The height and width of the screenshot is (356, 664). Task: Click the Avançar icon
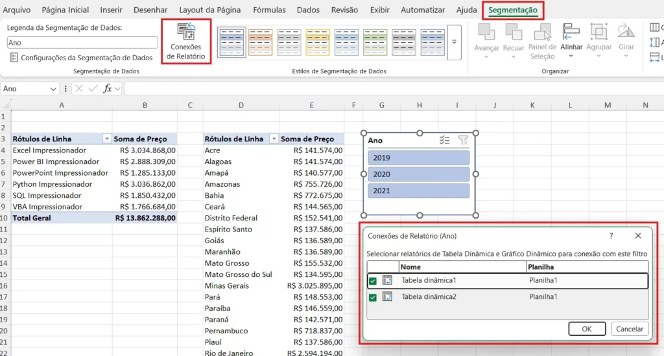[x=486, y=32]
